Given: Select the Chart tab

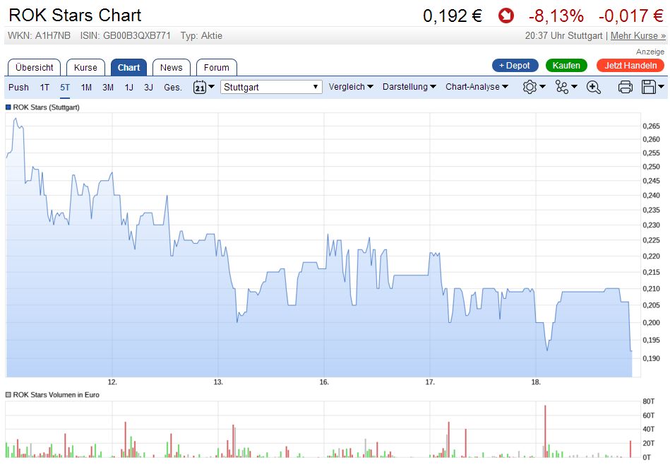Looking at the screenshot, I should pos(128,68).
